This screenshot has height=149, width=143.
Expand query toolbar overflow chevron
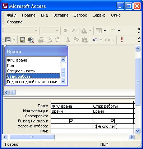[x=139, y=40]
